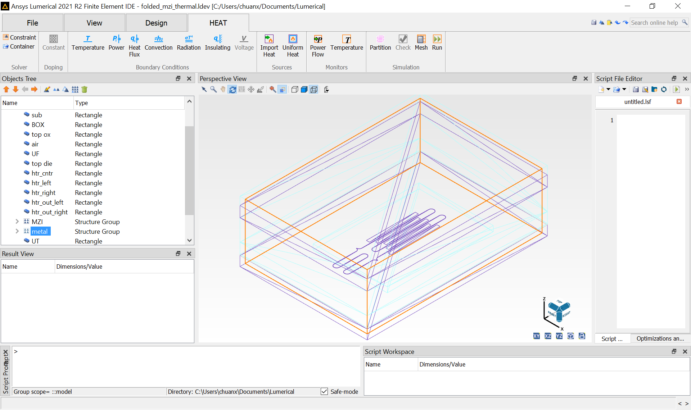This screenshot has height=410, width=691.
Task: Expand the metal structure group
Action: (x=17, y=231)
